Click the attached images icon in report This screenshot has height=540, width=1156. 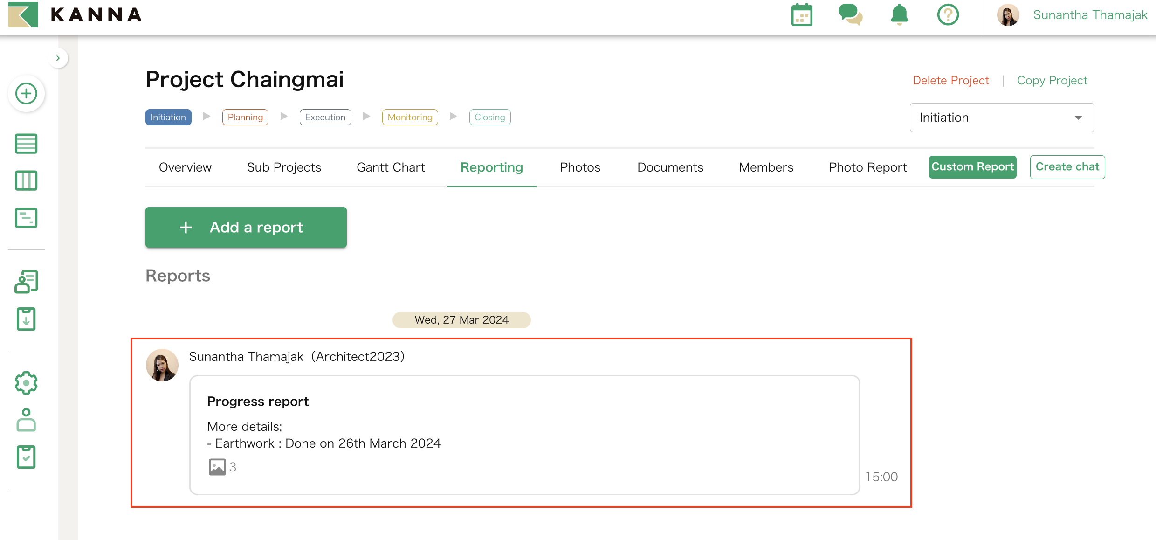(x=217, y=467)
